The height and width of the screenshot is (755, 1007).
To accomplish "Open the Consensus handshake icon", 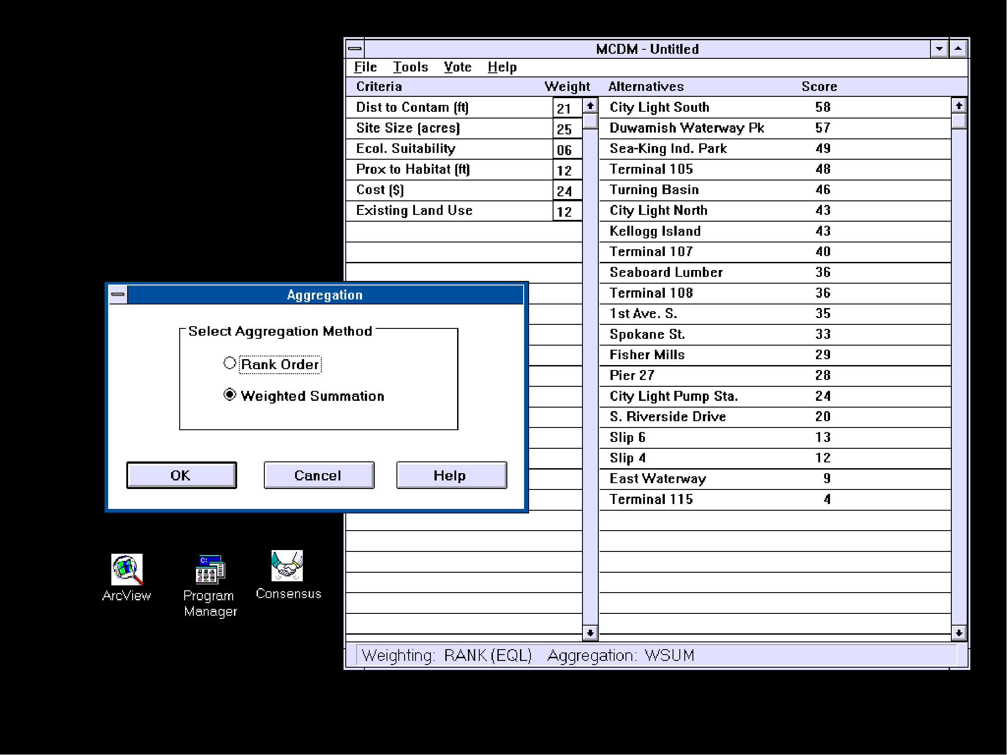I will (x=287, y=565).
